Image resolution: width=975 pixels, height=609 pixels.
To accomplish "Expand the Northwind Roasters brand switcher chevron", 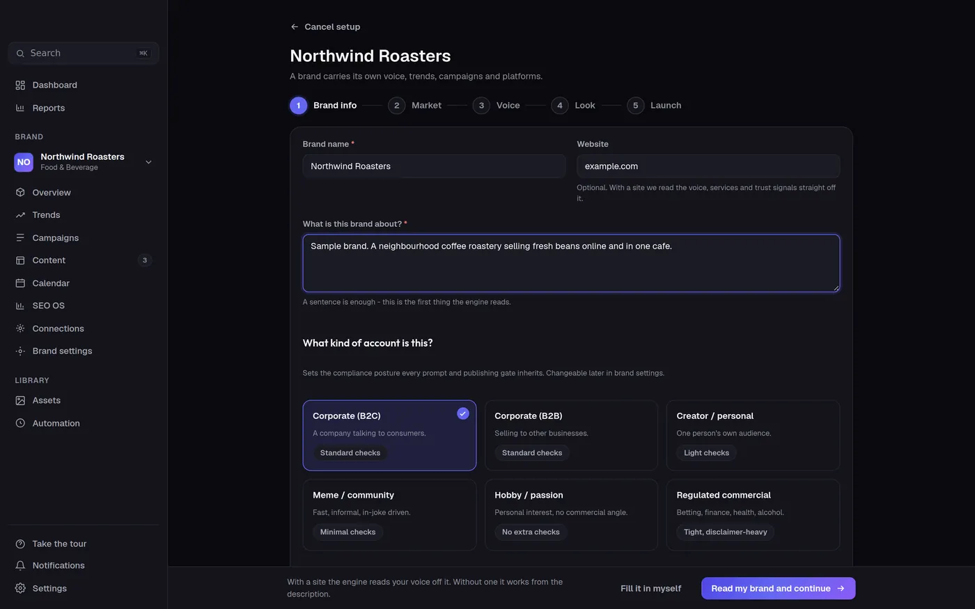I will (x=148, y=162).
